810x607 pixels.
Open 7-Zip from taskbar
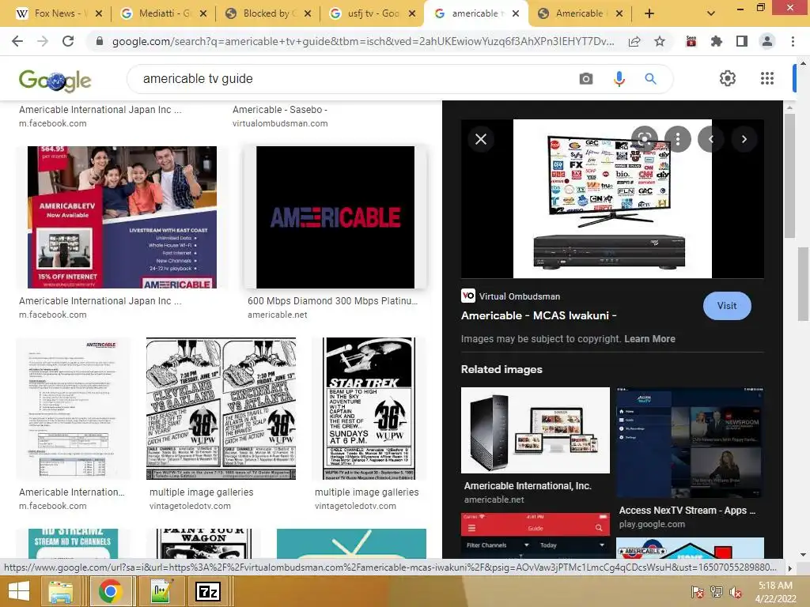[208, 591]
